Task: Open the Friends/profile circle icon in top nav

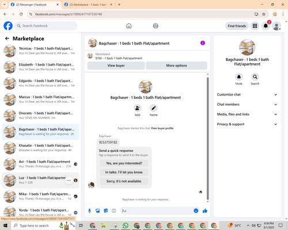Action: tap(156, 26)
